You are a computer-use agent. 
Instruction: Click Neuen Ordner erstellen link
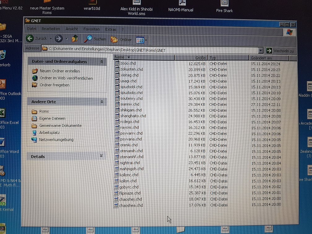60,71
